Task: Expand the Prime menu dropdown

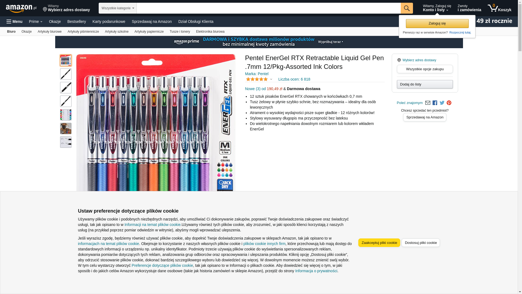Action: click(36, 22)
